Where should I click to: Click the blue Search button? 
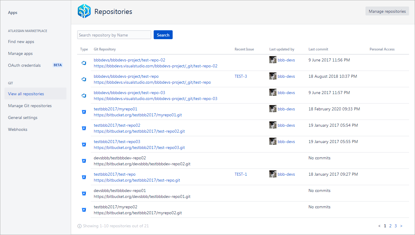click(163, 35)
